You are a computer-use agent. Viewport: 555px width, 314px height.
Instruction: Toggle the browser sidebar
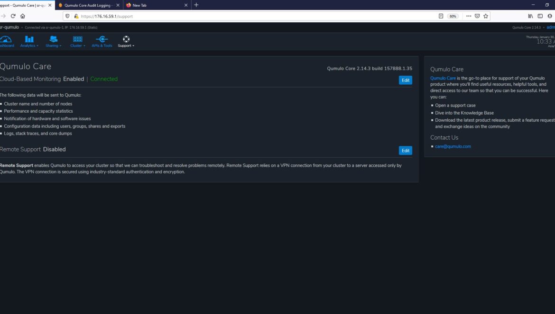click(x=540, y=16)
